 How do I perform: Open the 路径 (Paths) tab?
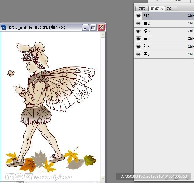click(x=171, y=9)
